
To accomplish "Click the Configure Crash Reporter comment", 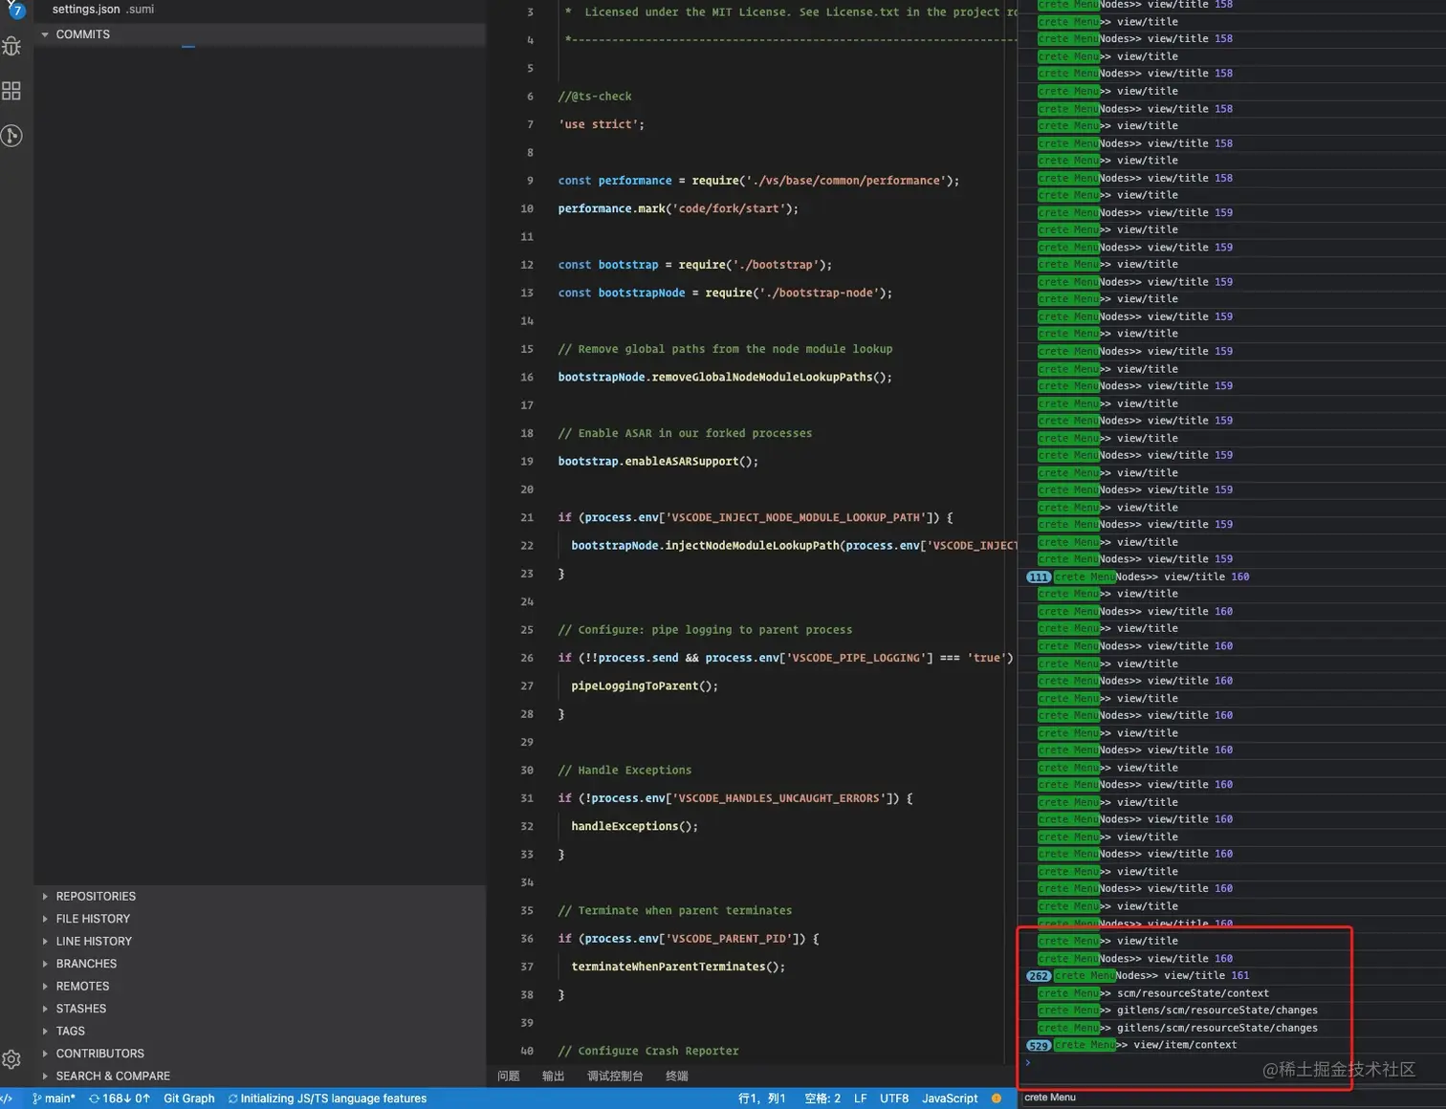I will tap(648, 1052).
